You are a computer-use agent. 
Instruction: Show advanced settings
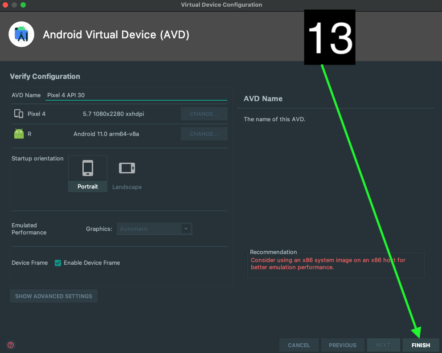point(53,296)
